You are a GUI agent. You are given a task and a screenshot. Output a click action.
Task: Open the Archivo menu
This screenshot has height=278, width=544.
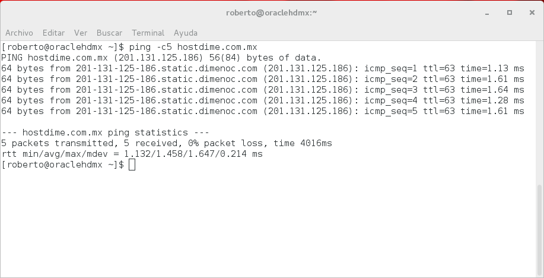19,33
